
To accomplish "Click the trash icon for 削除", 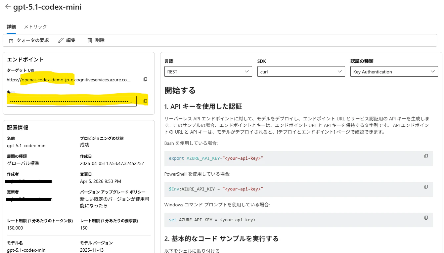I will 90,40.
